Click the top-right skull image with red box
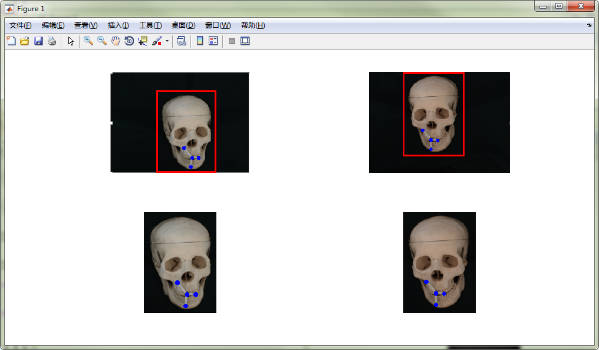Viewport: 599px width, 350px height. tap(439, 122)
